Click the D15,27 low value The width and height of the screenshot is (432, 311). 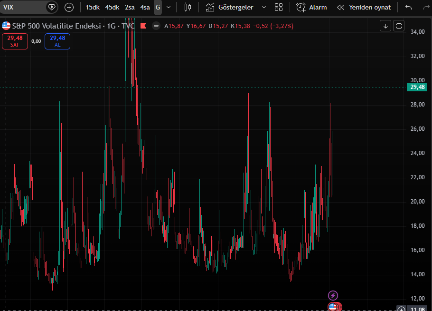tap(218, 26)
